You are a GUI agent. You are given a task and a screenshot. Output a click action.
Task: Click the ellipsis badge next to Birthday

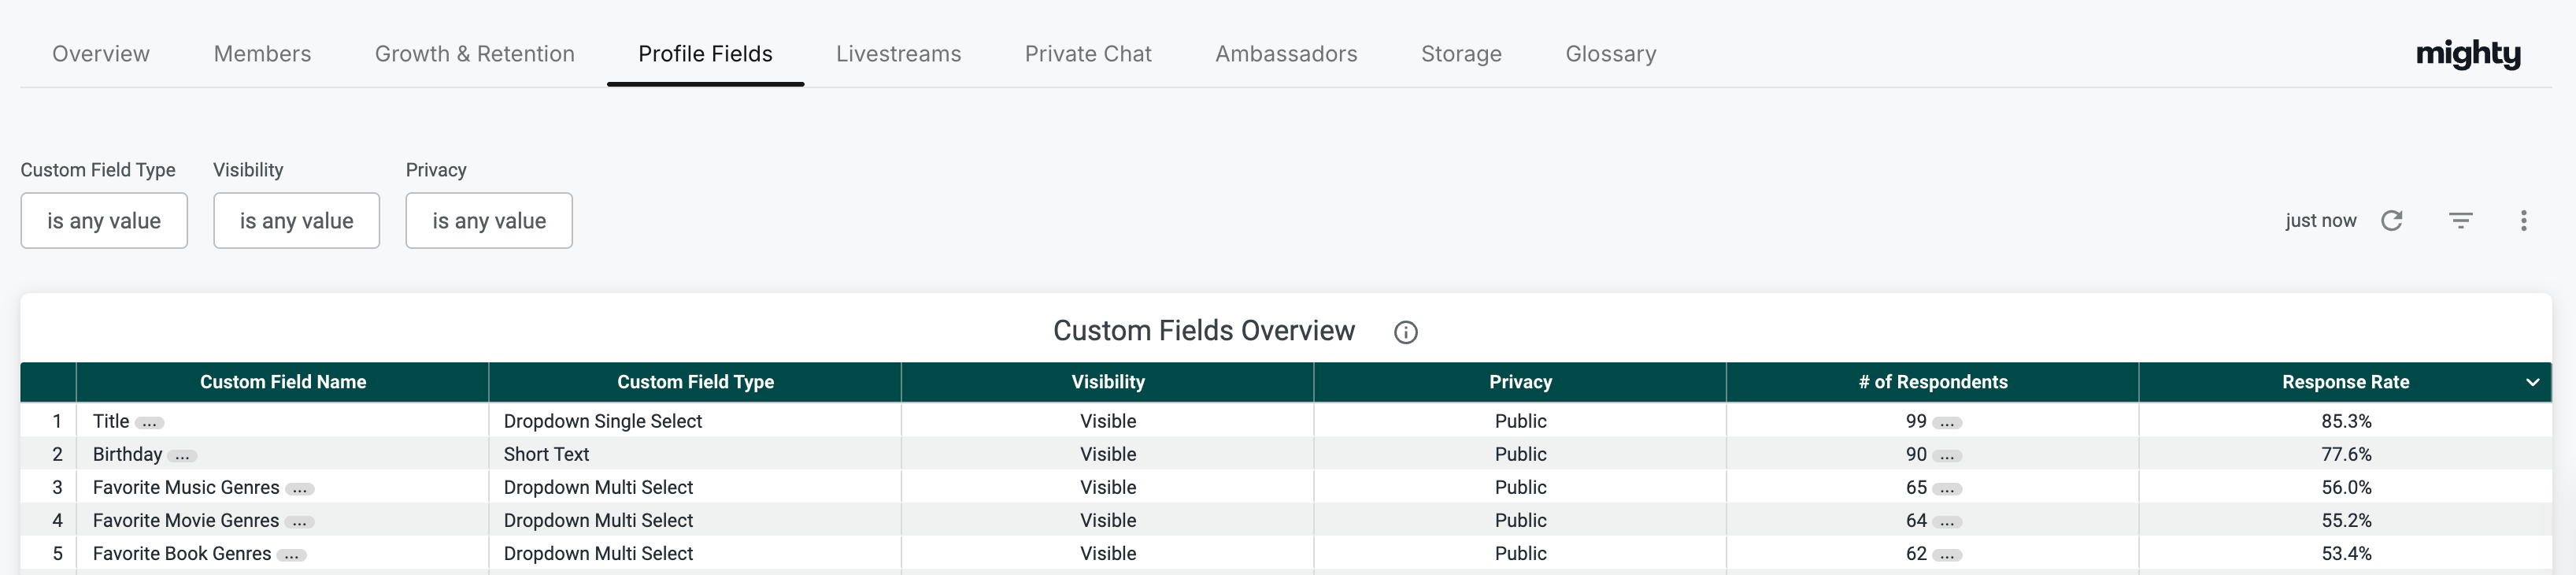coord(182,456)
